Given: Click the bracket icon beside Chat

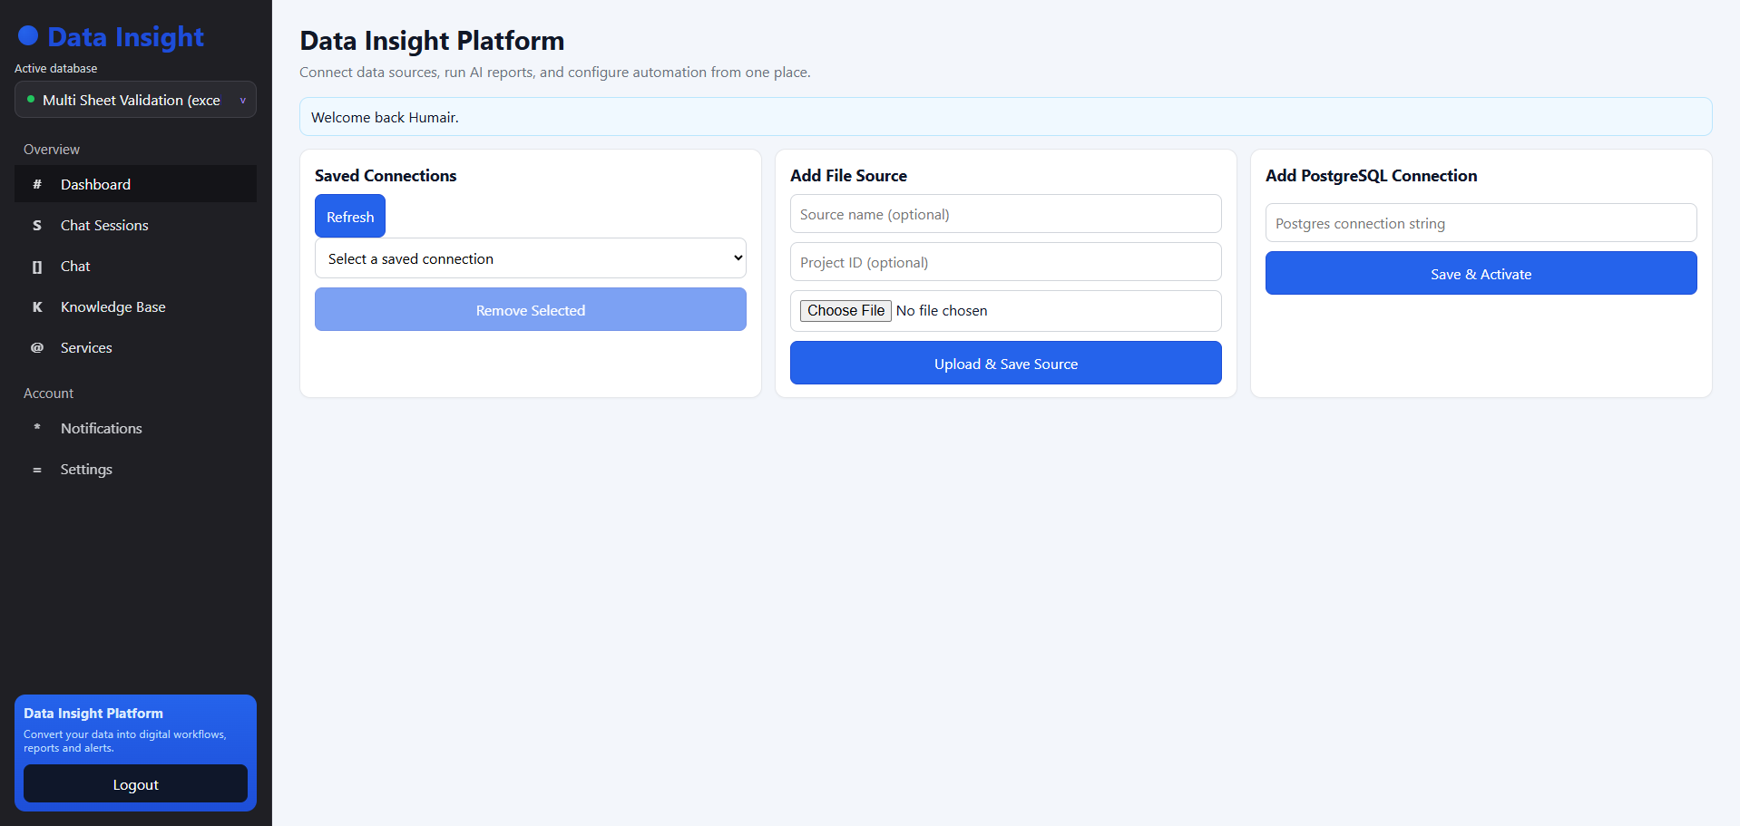Looking at the screenshot, I should [37, 267].
